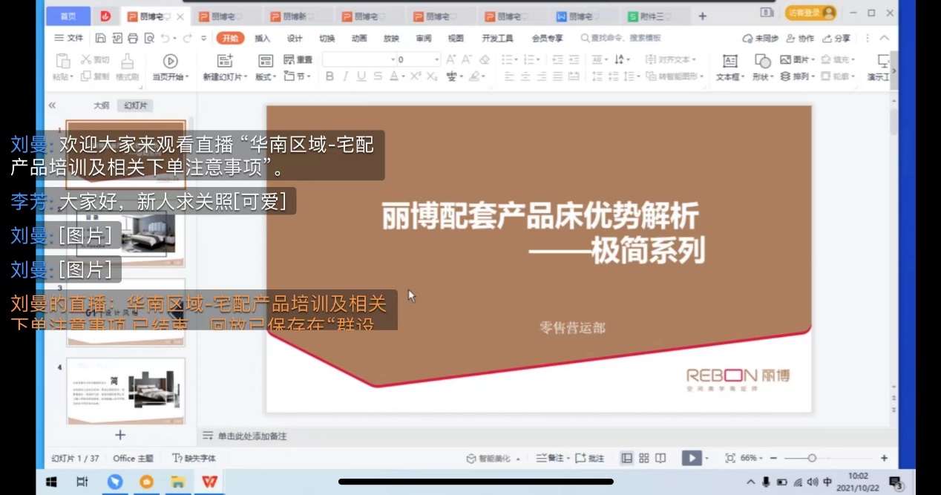Open a new document tab with the + button
The width and height of the screenshot is (941, 495).
pyautogui.click(x=702, y=16)
